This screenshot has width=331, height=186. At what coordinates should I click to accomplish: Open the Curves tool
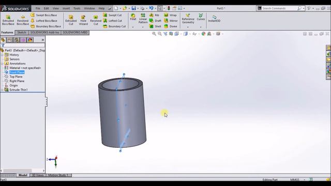coord(201,17)
